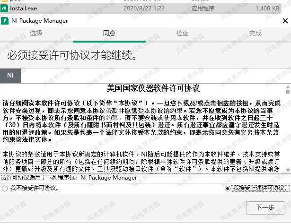Click 该许可协议适用于下列程序包 label
Viewport: 291px width, 224px height.
(39, 178)
